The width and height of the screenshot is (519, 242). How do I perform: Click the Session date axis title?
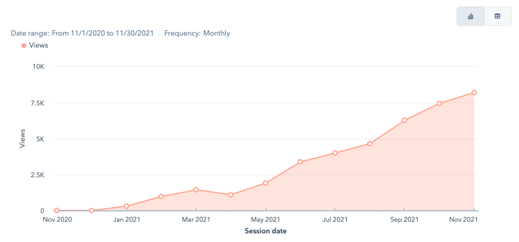265,231
